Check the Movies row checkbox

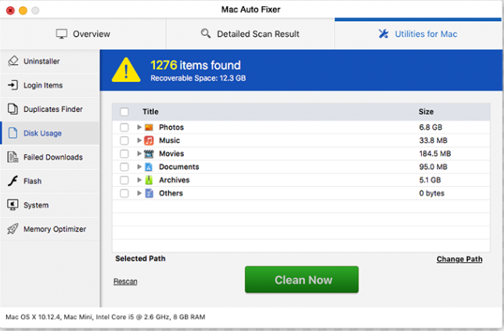click(x=124, y=153)
